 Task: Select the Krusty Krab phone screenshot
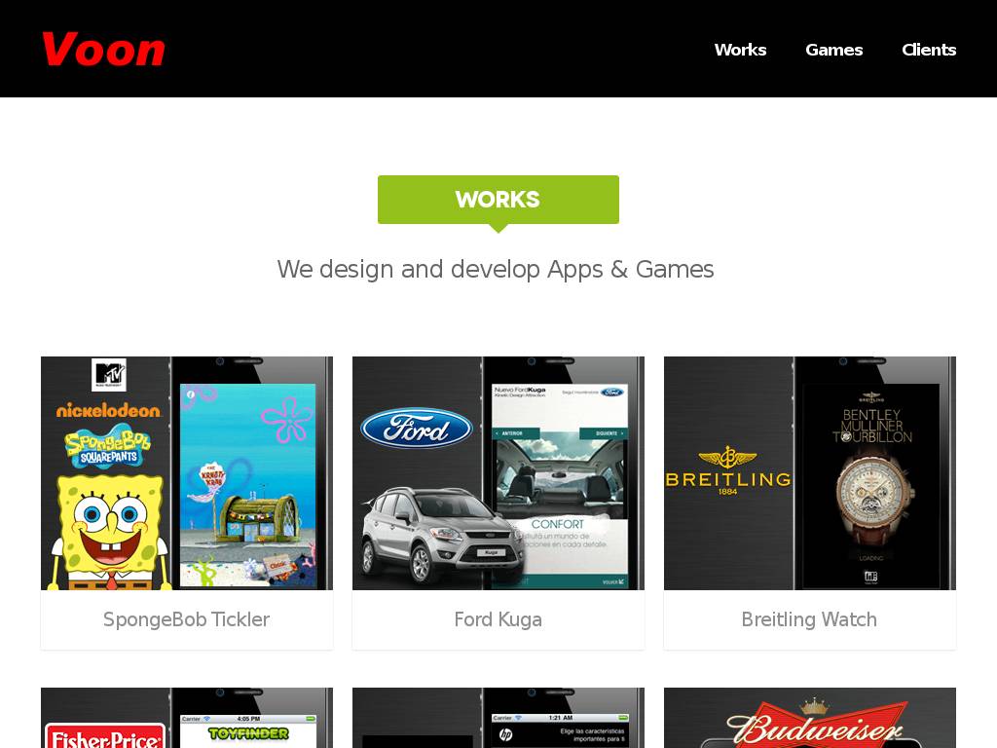pyautogui.click(x=247, y=485)
